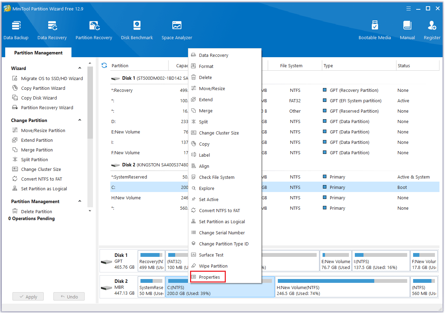
Task: Open the Space Analyzer
Action: point(177,31)
